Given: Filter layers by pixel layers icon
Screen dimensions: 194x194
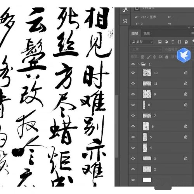Looking at the screenshot, I should pyautogui.click(x=160, y=42).
